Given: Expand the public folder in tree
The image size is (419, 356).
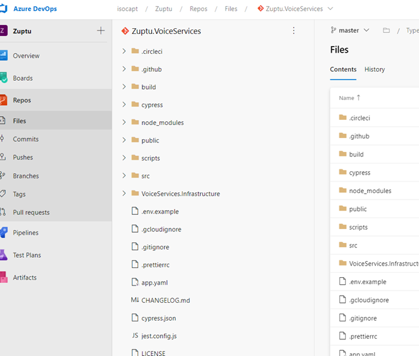Looking at the screenshot, I should click(x=124, y=140).
